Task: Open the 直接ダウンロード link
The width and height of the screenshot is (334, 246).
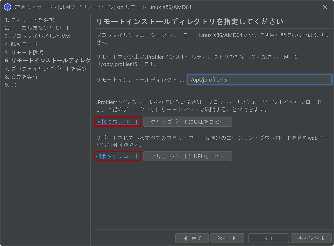Action: (x=118, y=122)
